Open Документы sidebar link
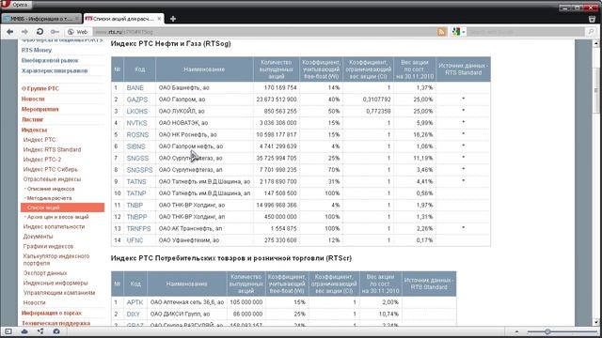Screen dimensions: 602x338 [38, 237]
